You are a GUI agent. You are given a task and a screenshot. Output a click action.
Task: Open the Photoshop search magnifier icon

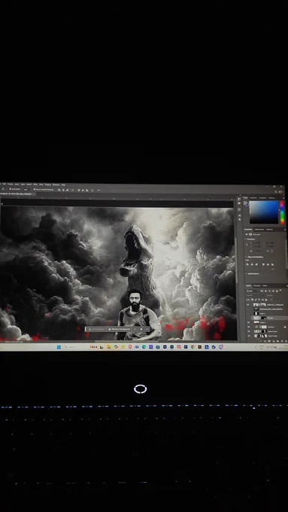point(276,192)
